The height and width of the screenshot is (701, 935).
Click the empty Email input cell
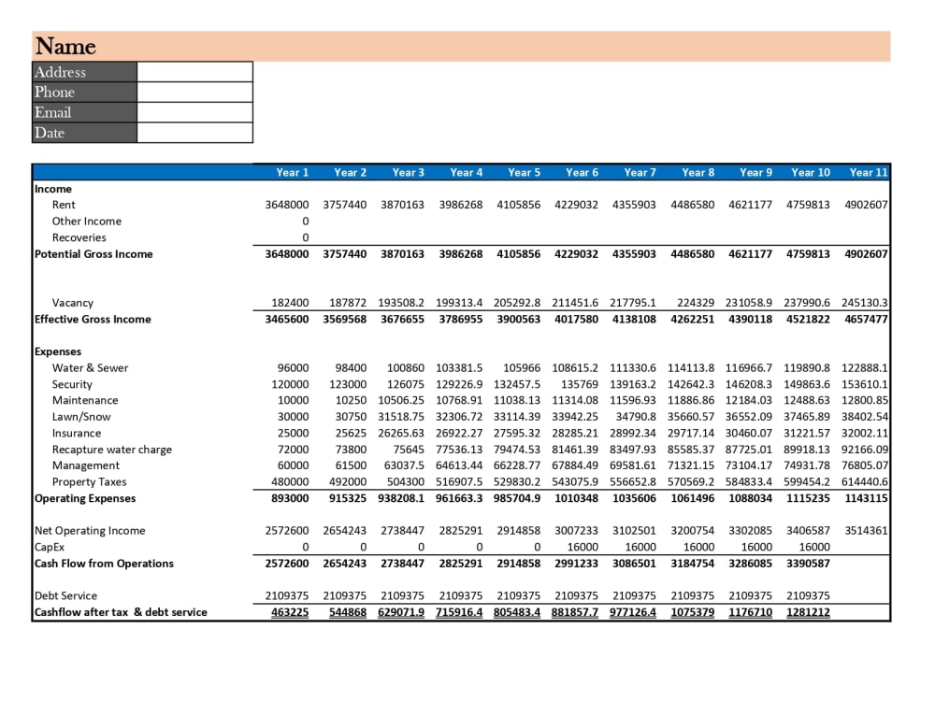[x=195, y=112]
